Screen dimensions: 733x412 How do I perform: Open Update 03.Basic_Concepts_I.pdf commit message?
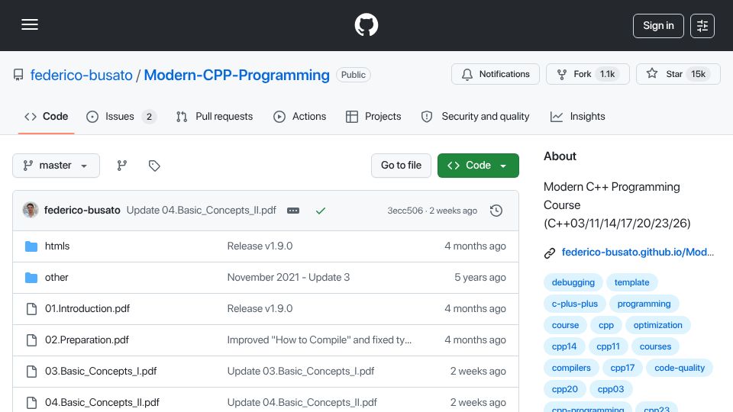[301, 372]
